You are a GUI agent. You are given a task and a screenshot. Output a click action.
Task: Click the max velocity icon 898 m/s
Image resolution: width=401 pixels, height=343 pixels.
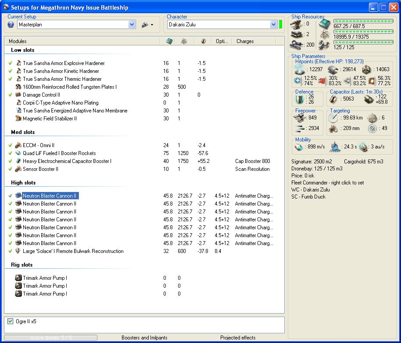299,147
